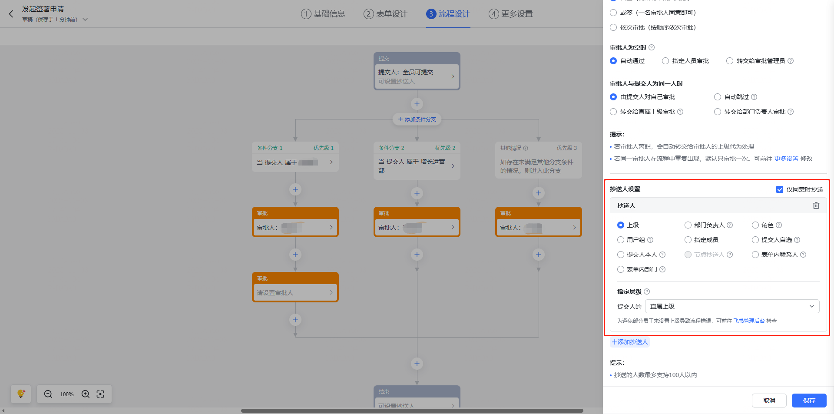Zoom out the flow canvas

pos(48,394)
